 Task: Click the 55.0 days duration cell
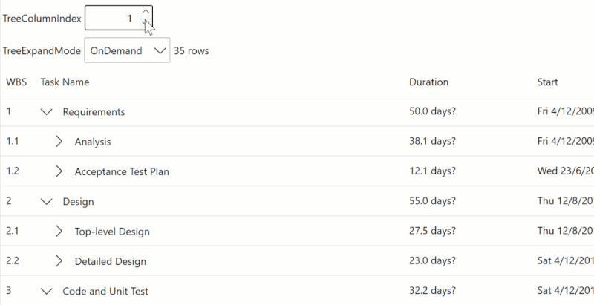click(432, 201)
